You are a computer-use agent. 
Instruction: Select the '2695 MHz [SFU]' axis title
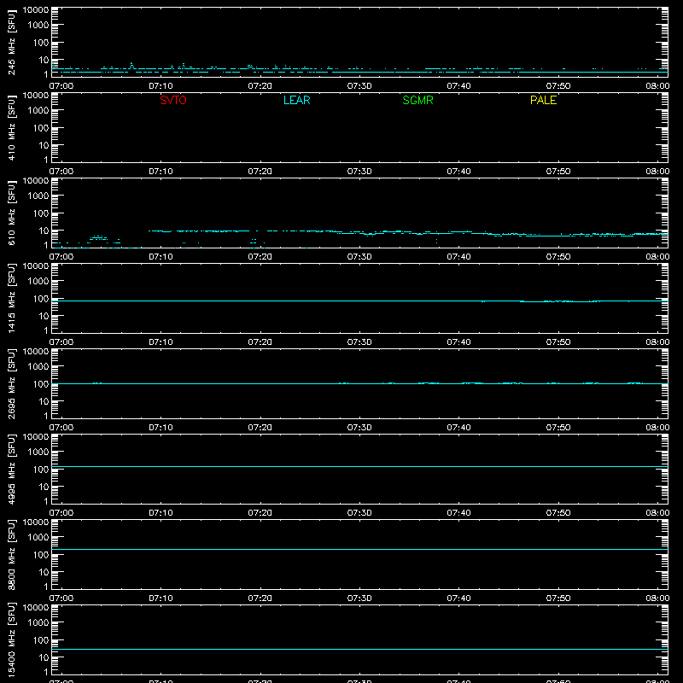pyautogui.click(x=11, y=383)
